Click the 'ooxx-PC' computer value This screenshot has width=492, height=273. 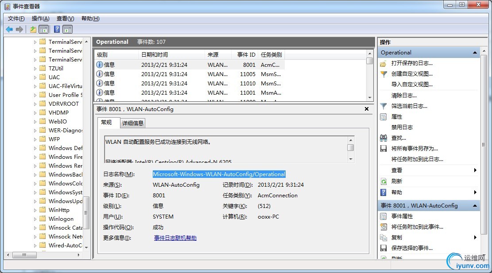point(268,217)
